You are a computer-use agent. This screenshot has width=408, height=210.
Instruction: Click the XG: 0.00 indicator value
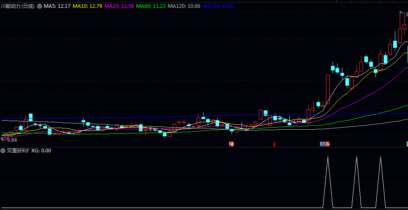click(41, 150)
